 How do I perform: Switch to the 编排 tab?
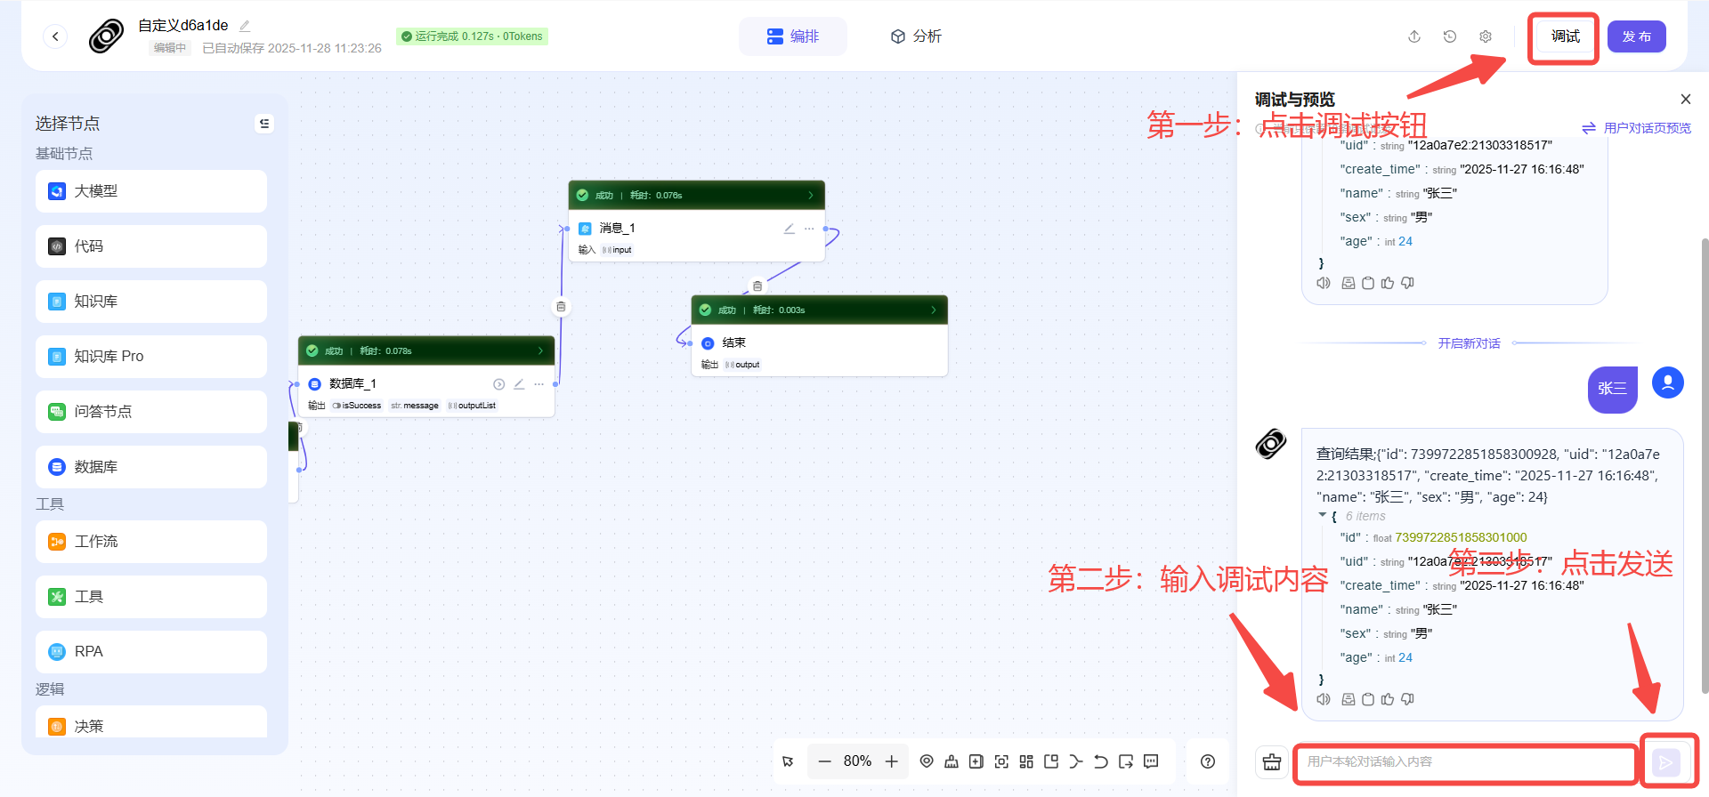coord(793,36)
